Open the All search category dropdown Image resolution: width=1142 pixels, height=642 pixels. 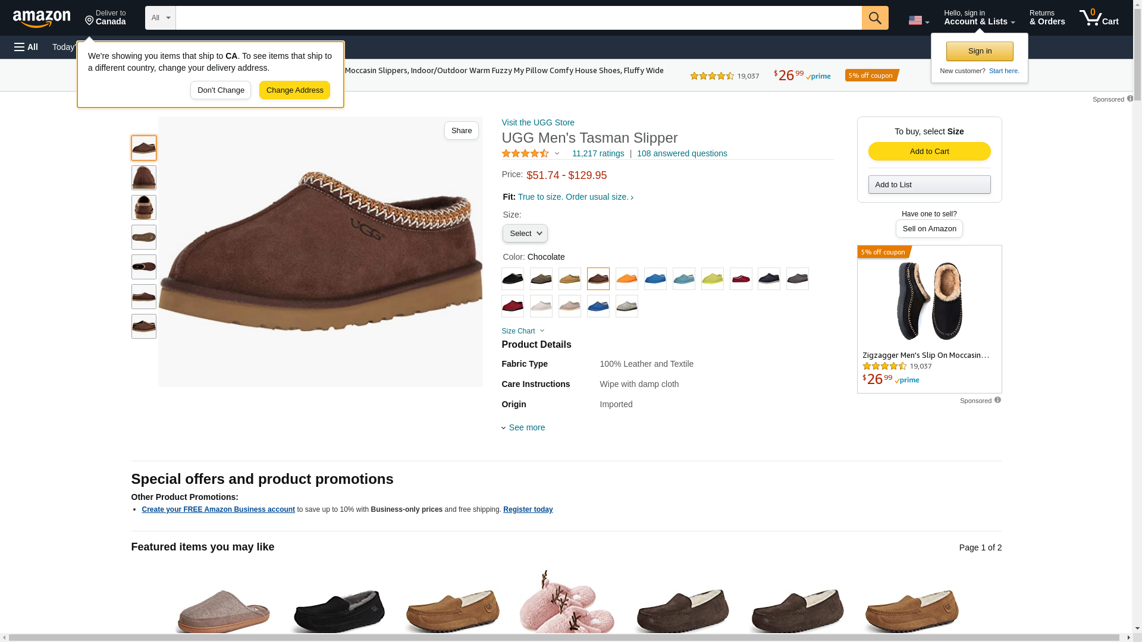click(x=160, y=18)
